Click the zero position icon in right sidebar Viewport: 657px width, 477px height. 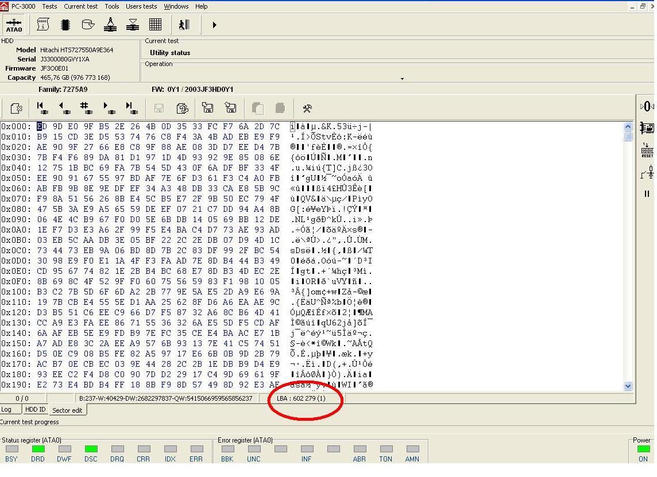click(647, 106)
